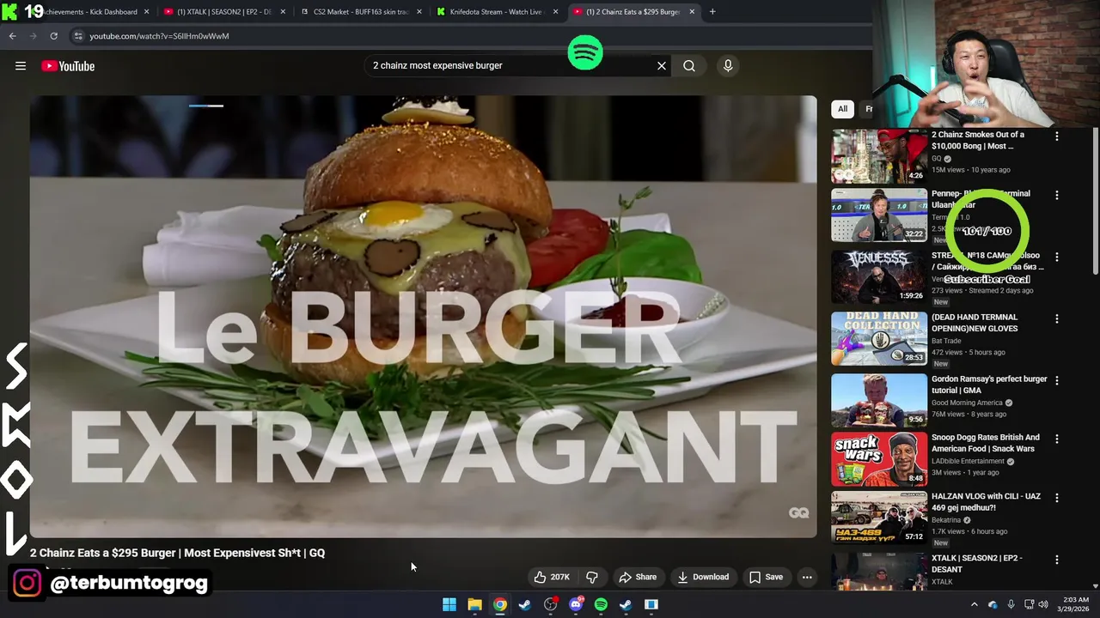The image size is (1100, 618).
Task: Click the youtube.com address bar URL
Action: 159,36
